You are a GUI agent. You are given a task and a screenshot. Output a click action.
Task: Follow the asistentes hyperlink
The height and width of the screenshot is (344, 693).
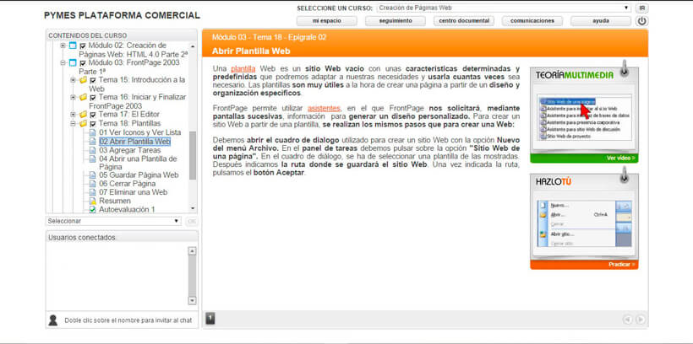(x=324, y=108)
